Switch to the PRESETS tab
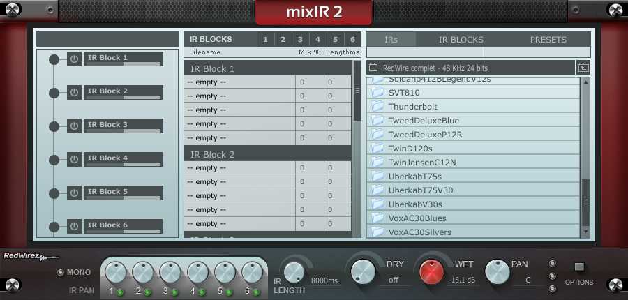This screenshot has width=628, height=300. (548, 40)
